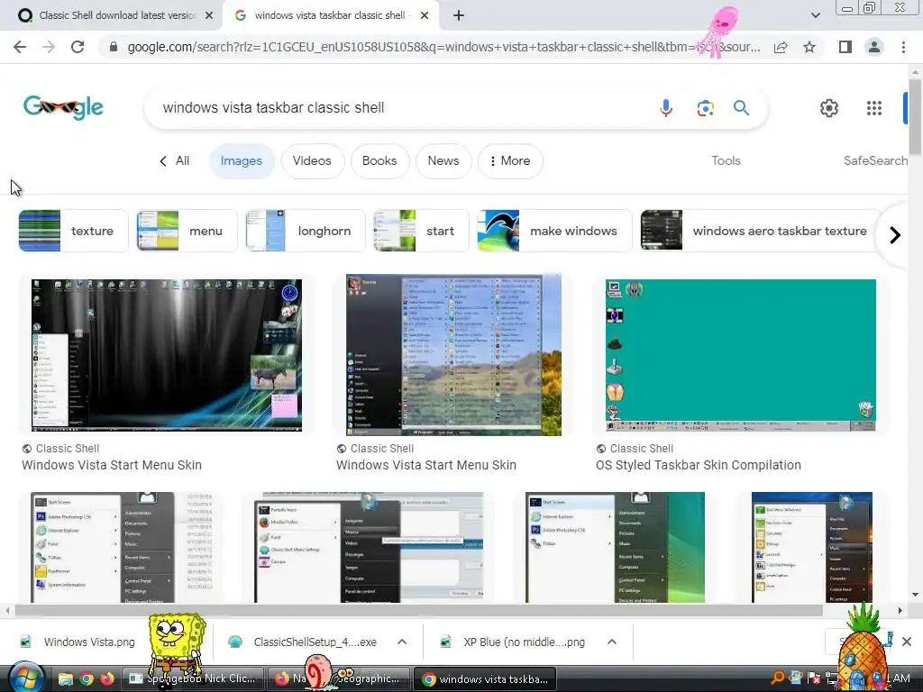
Task: Click the magnifying glass search button
Action: click(x=741, y=108)
